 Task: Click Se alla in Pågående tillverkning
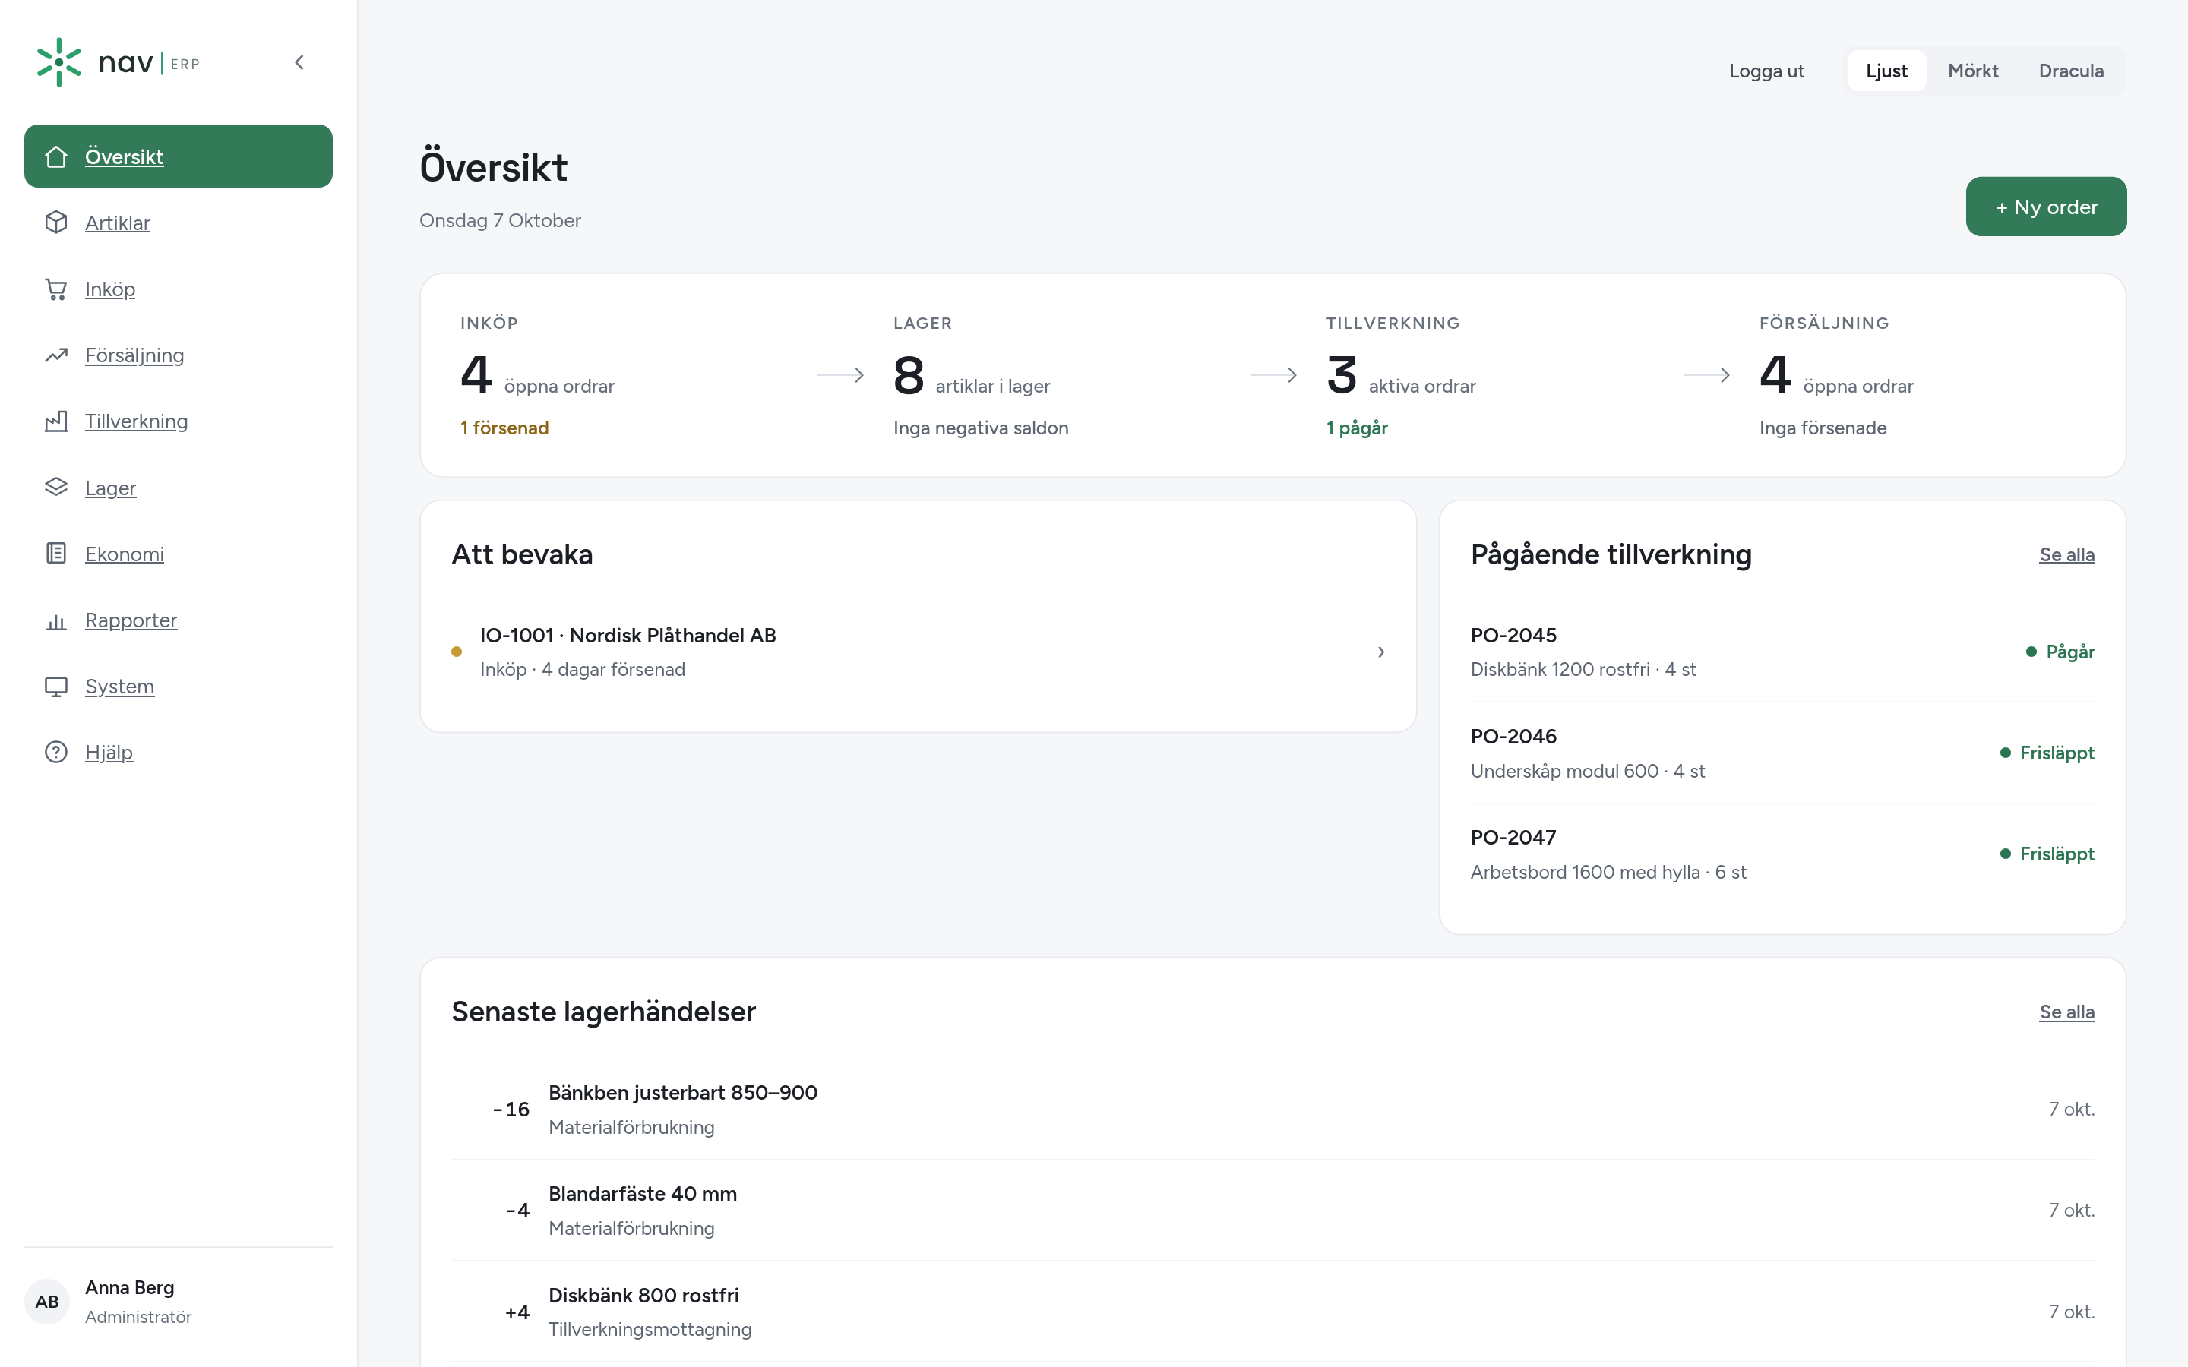click(x=2066, y=555)
